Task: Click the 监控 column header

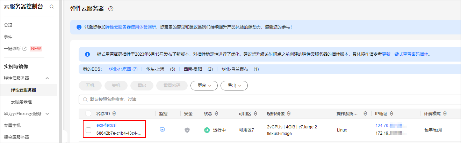Action: coord(163,113)
